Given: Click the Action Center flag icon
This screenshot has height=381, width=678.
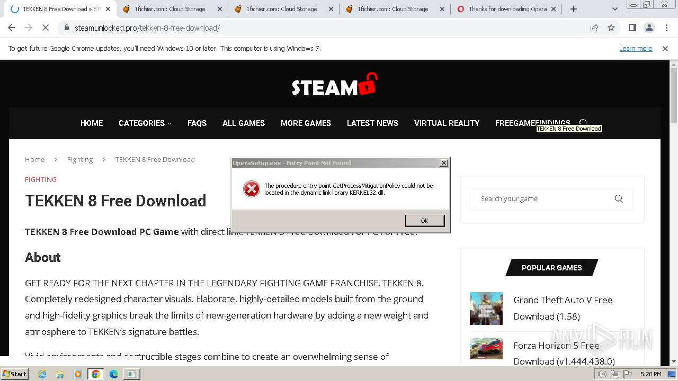Looking at the screenshot, I should 627,374.
